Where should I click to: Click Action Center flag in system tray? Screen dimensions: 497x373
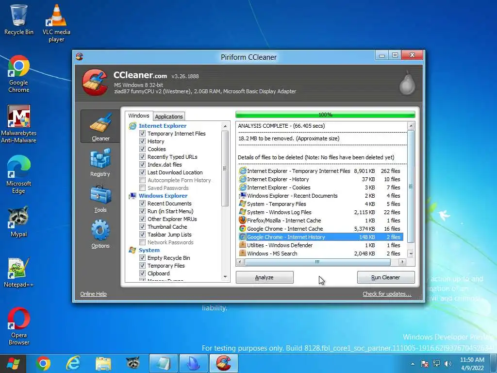[425, 364]
